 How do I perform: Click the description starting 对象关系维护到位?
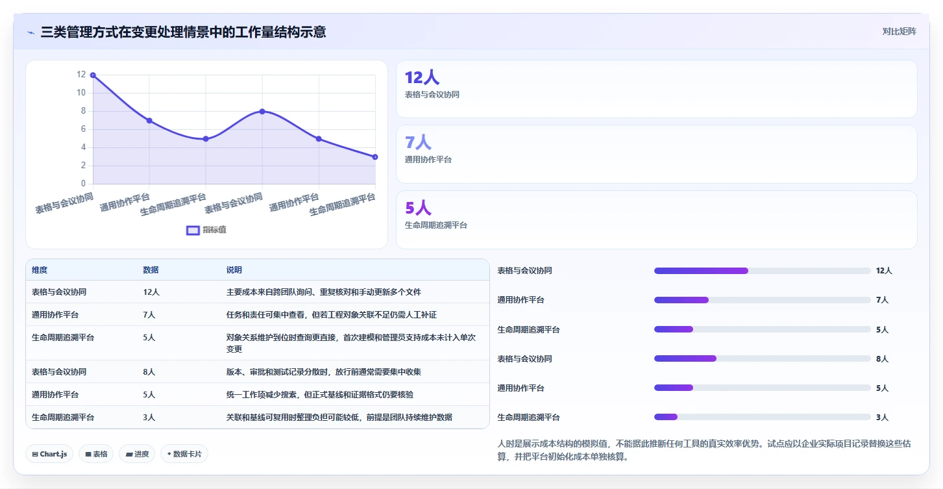[351, 343]
